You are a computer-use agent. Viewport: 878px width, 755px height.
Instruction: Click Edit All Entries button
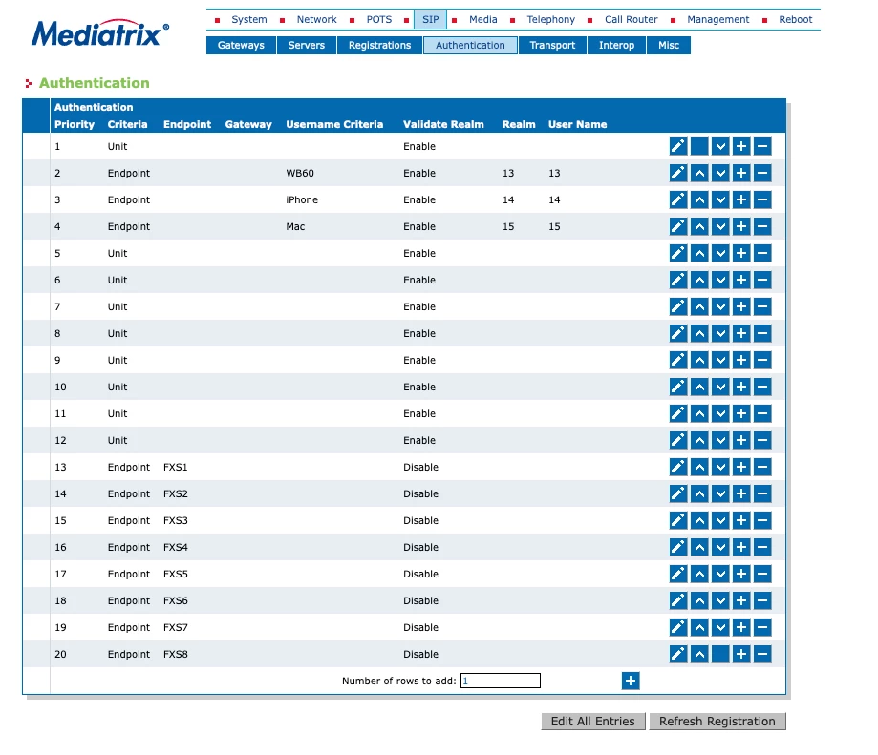(593, 722)
